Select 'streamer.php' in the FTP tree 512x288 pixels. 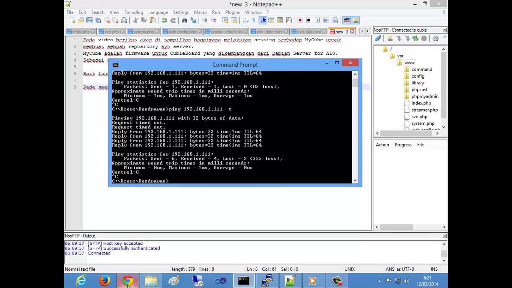click(x=424, y=110)
